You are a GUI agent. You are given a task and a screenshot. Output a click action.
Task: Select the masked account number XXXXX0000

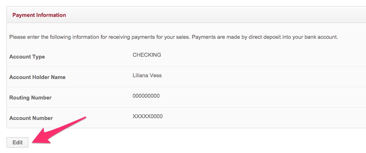pyautogui.click(x=147, y=116)
